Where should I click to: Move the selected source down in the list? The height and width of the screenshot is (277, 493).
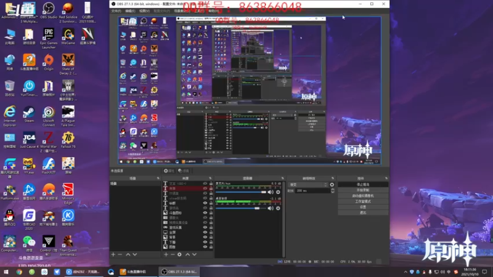pyautogui.click(x=194, y=254)
